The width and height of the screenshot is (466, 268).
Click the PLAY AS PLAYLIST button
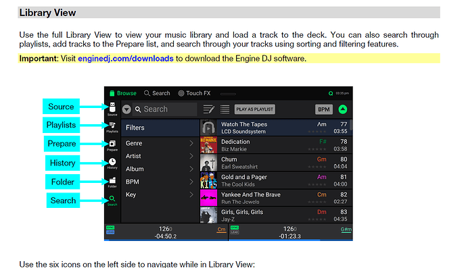pos(255,109)
